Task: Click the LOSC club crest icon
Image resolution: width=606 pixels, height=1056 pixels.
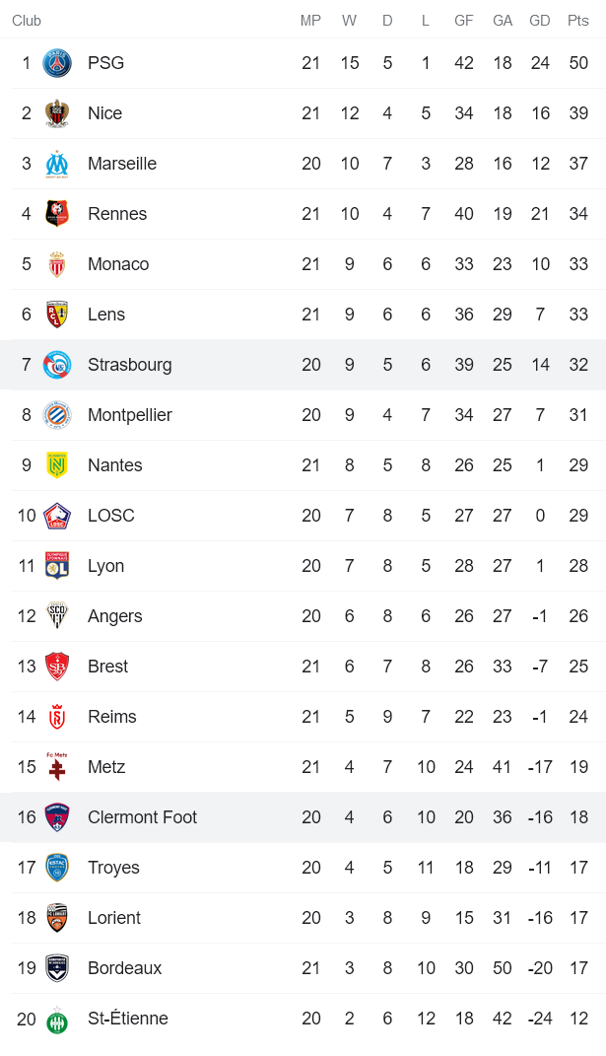Action: [x=57, y=516]
